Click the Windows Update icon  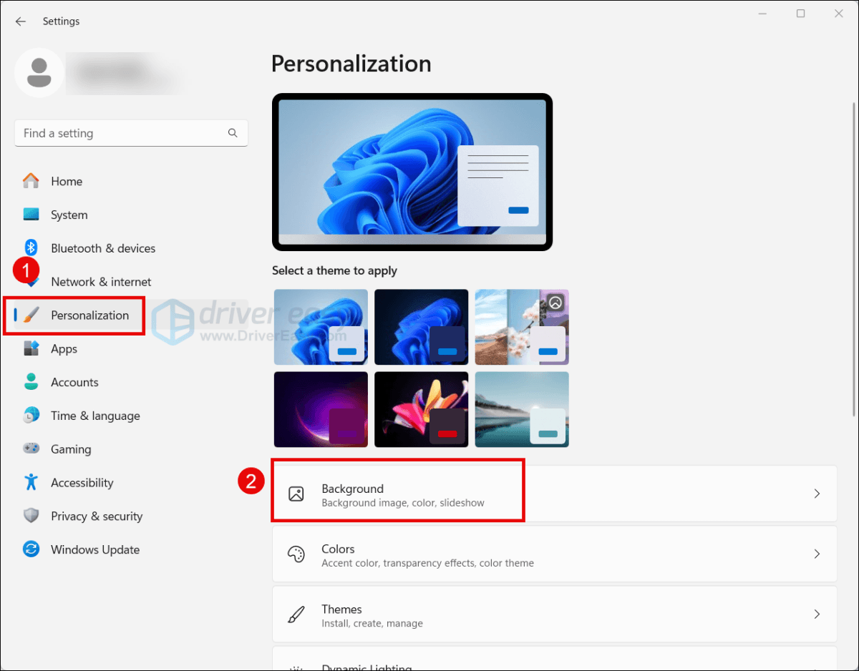[x=31, y=549]
